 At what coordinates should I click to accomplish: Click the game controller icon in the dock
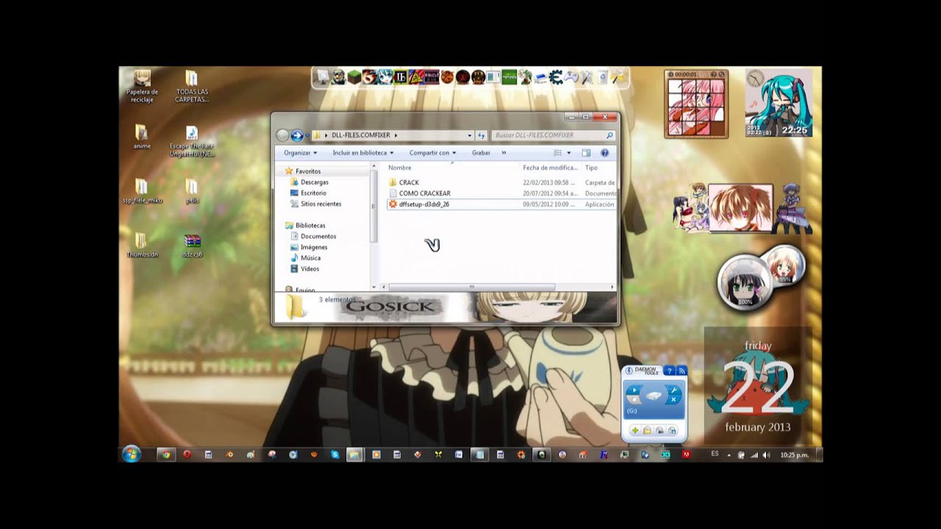[x=571, y=76]
